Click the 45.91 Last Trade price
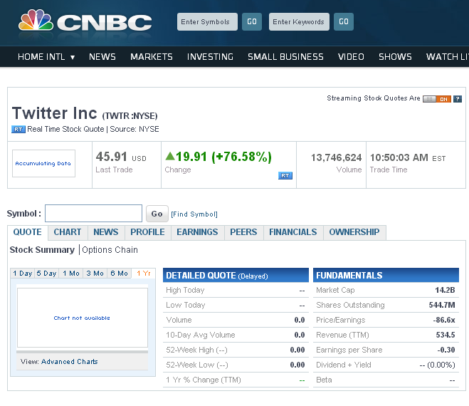 [x=112, y=157]
